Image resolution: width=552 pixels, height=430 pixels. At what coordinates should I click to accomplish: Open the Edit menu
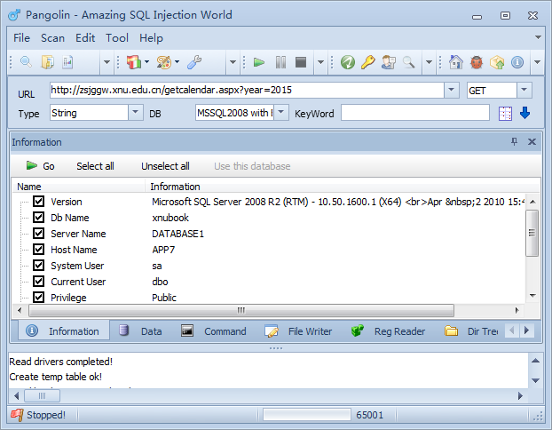[85, 37]
